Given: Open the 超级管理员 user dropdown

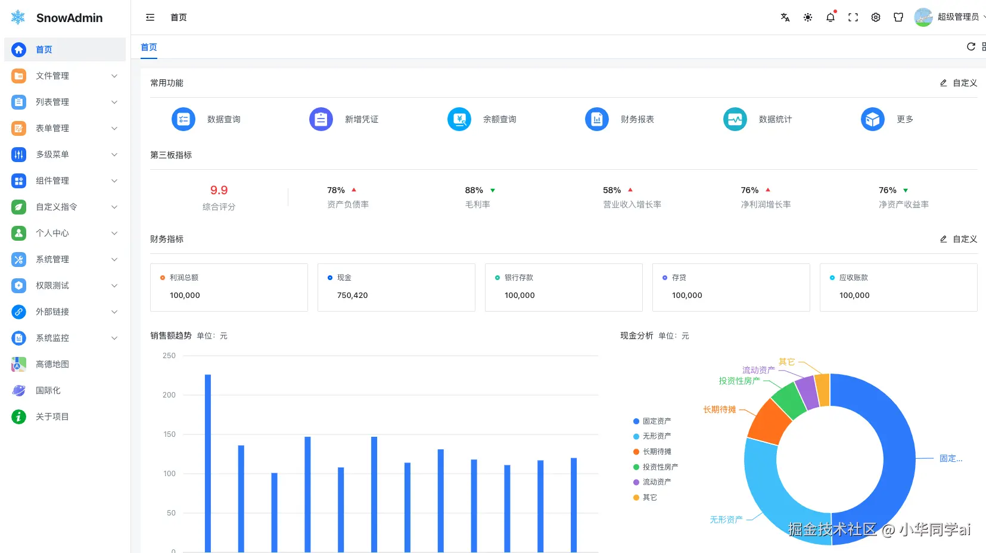Looking at the screenshot, I should click(958, 17).
